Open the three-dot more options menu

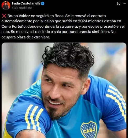pyautogui.click(x=124, y=3)
